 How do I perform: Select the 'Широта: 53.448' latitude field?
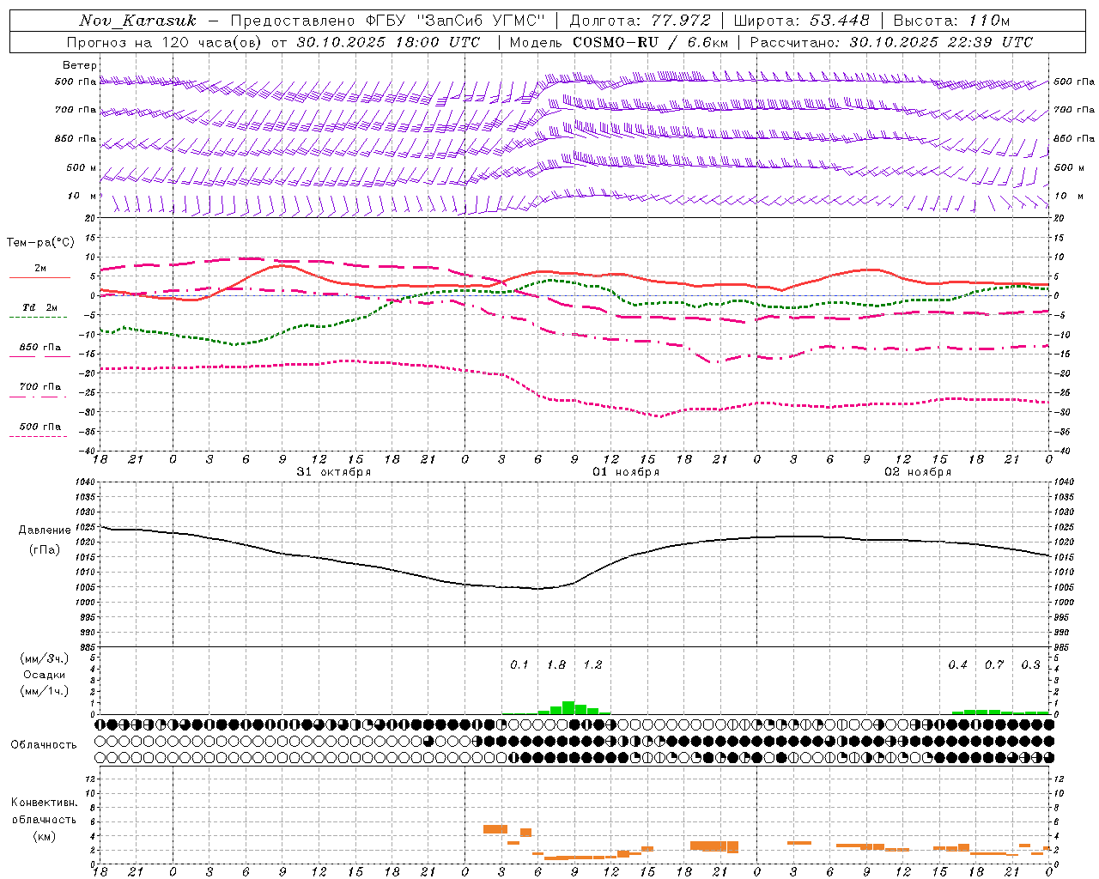coord(801,21)
